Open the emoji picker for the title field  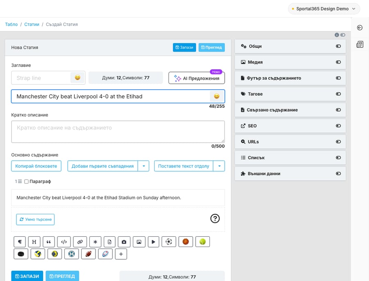[x=217, y=96]
